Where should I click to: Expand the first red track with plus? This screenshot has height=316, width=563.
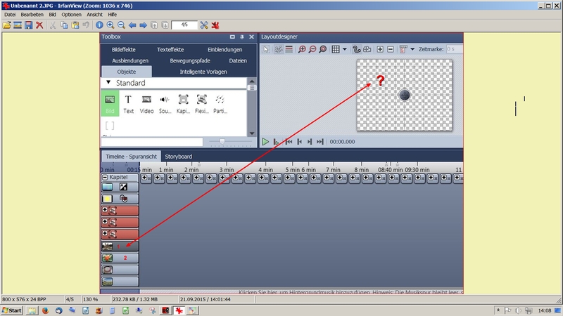click(106, 210)
